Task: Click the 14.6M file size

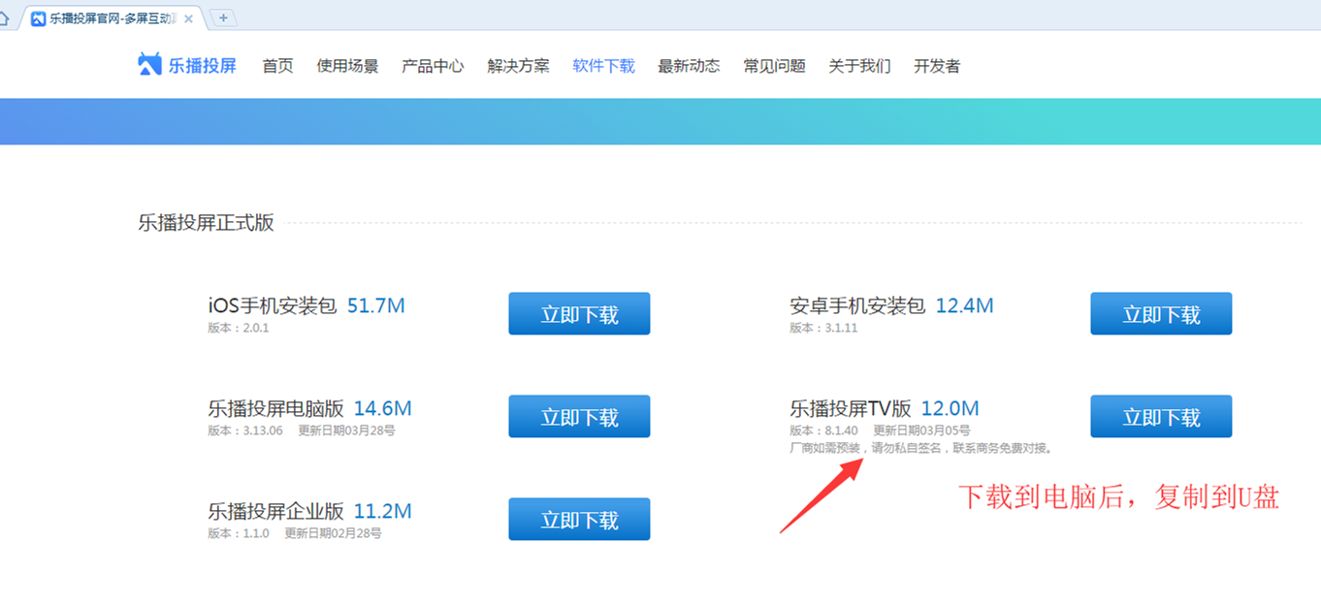Action: pyautogui.click(x=383, y=408)
